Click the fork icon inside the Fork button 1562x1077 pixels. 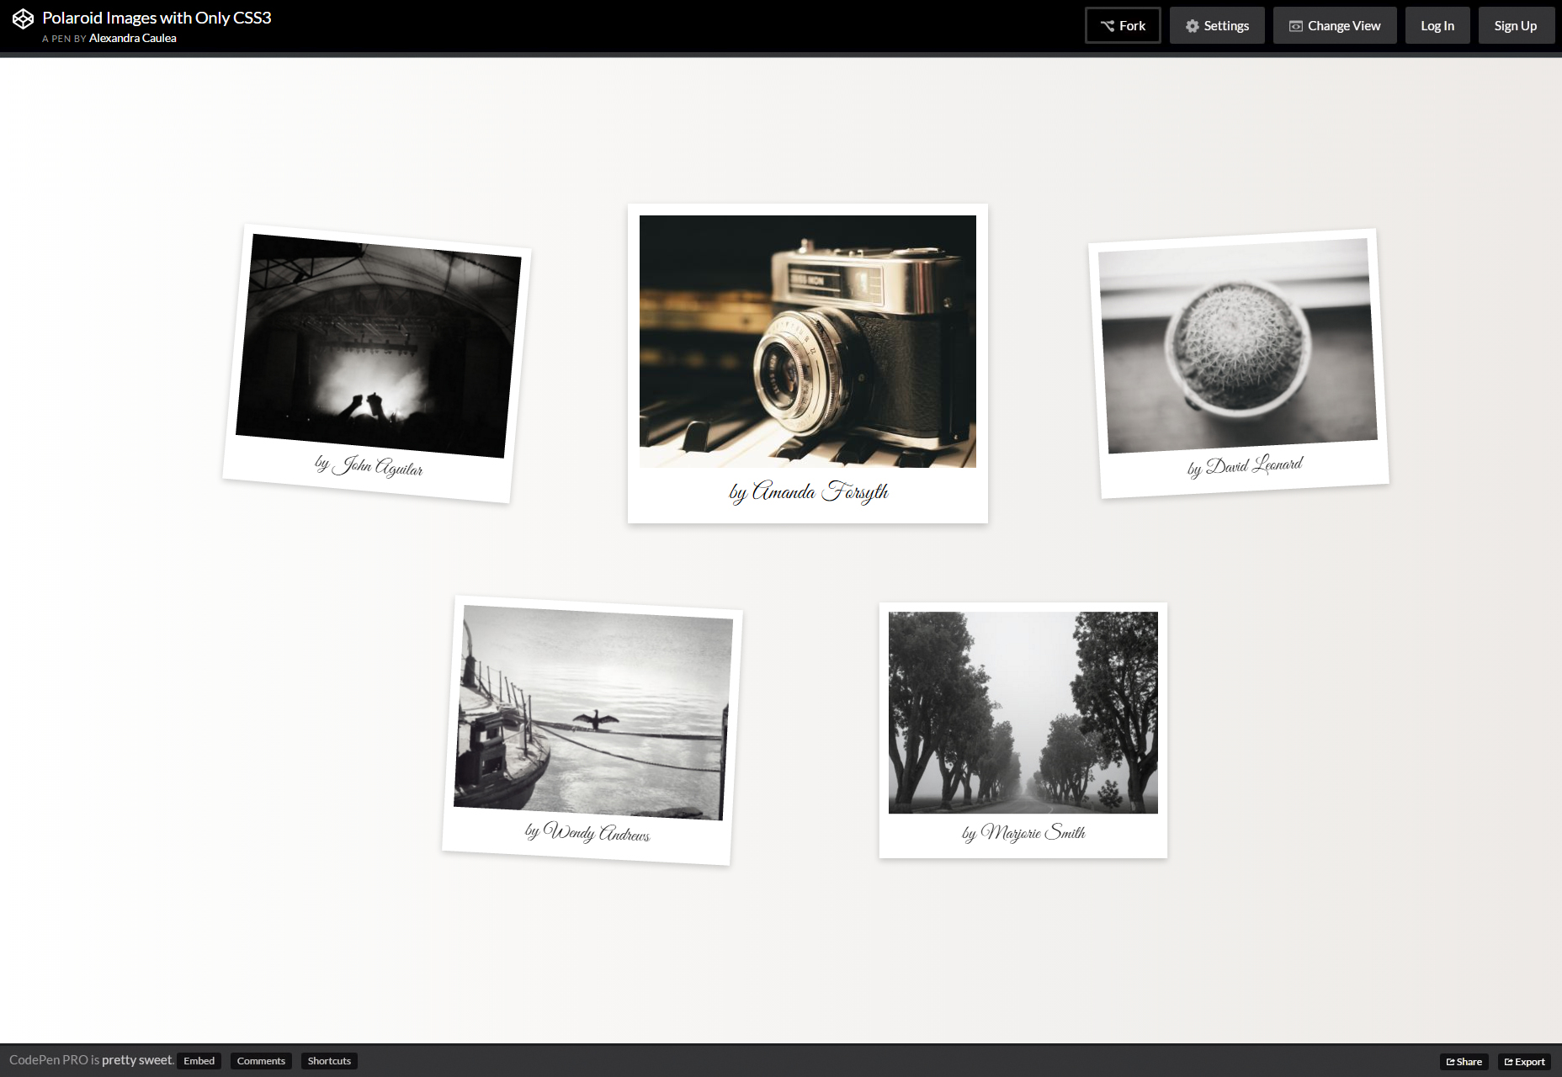point(1107,25)
